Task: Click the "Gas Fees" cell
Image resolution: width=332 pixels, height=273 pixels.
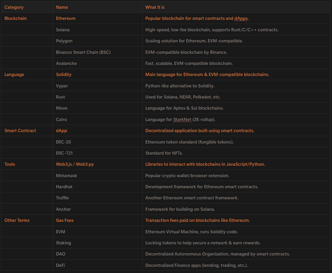Action: pyautogui.click(x=65, y=220)
